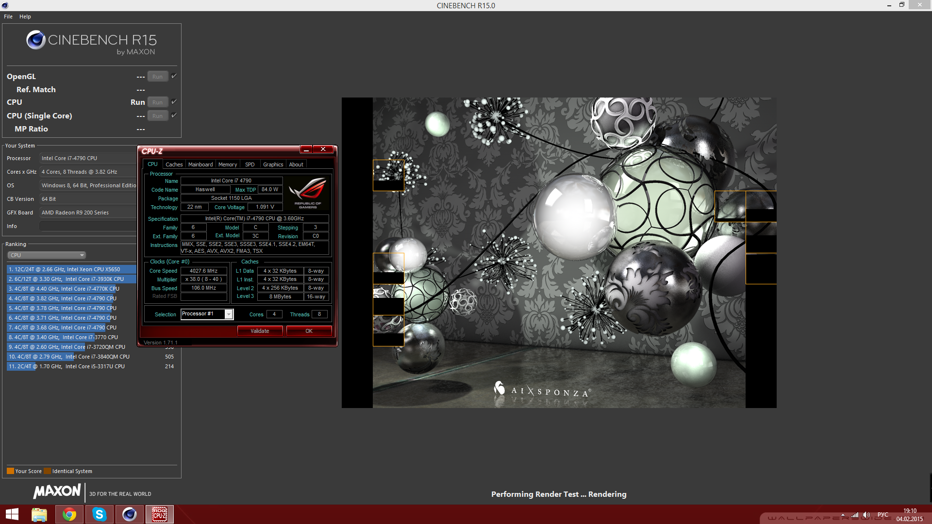Select ranking entry Core i7-4770K CPU
The height and width of the screenshot is (524, 932).
pyautogui.click(x=71, y=289)
